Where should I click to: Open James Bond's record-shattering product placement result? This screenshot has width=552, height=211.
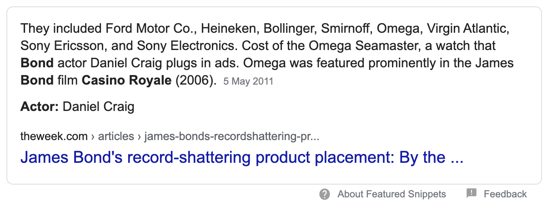pos(241,157)
